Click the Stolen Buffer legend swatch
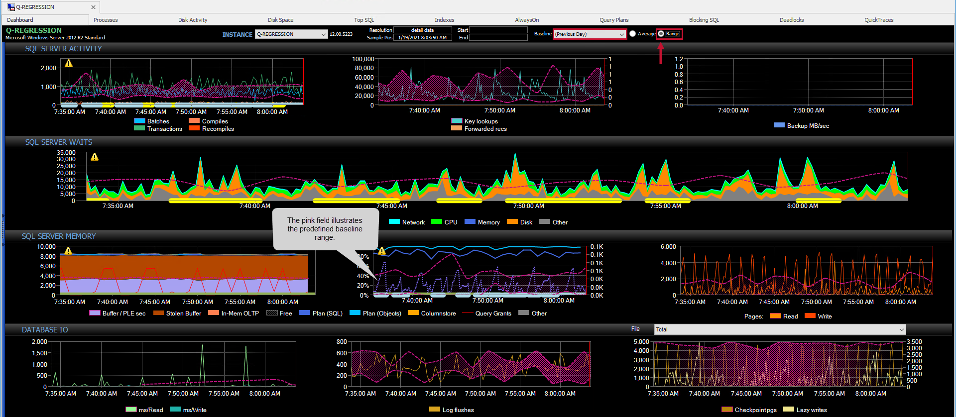Image resolution: width=956 pixels, height=417 pixels. point(158,313)
